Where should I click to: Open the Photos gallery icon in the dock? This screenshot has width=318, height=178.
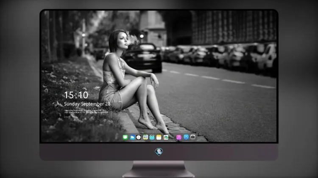(x=166, y=137)
